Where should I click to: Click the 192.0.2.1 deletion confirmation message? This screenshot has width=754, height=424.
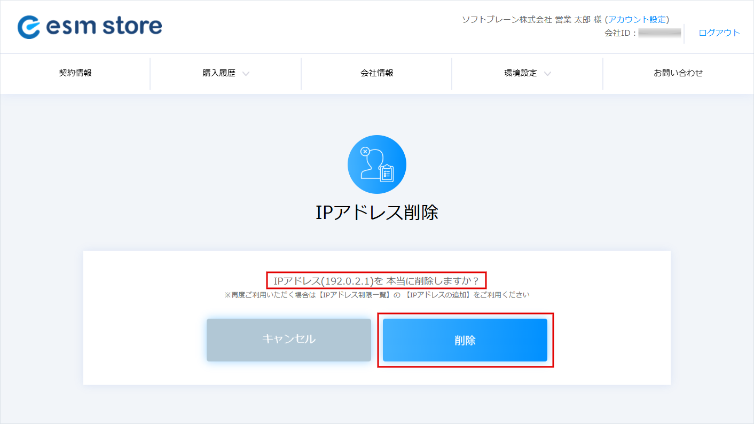(x=376, y=280)
